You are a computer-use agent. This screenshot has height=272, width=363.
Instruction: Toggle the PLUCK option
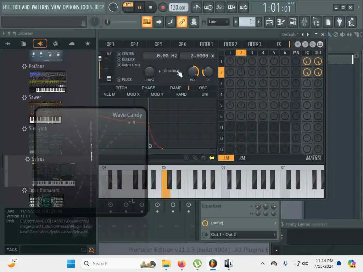point(124,80)
